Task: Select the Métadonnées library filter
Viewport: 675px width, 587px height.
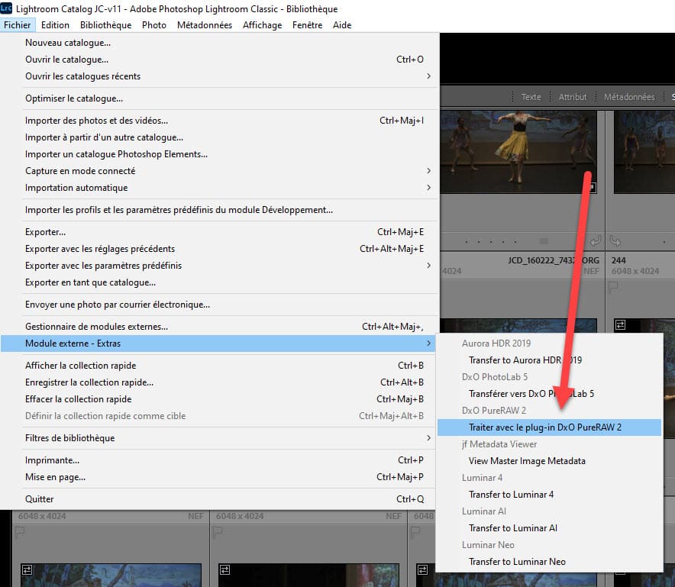Action: [x=629, y=97]
